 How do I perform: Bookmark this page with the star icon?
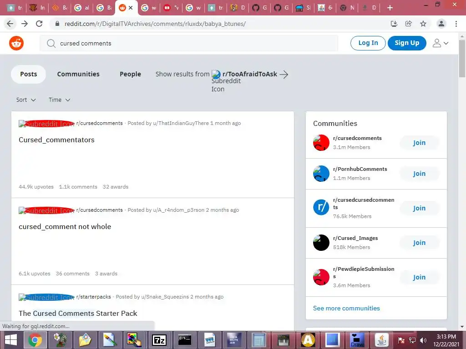(423, 24)
